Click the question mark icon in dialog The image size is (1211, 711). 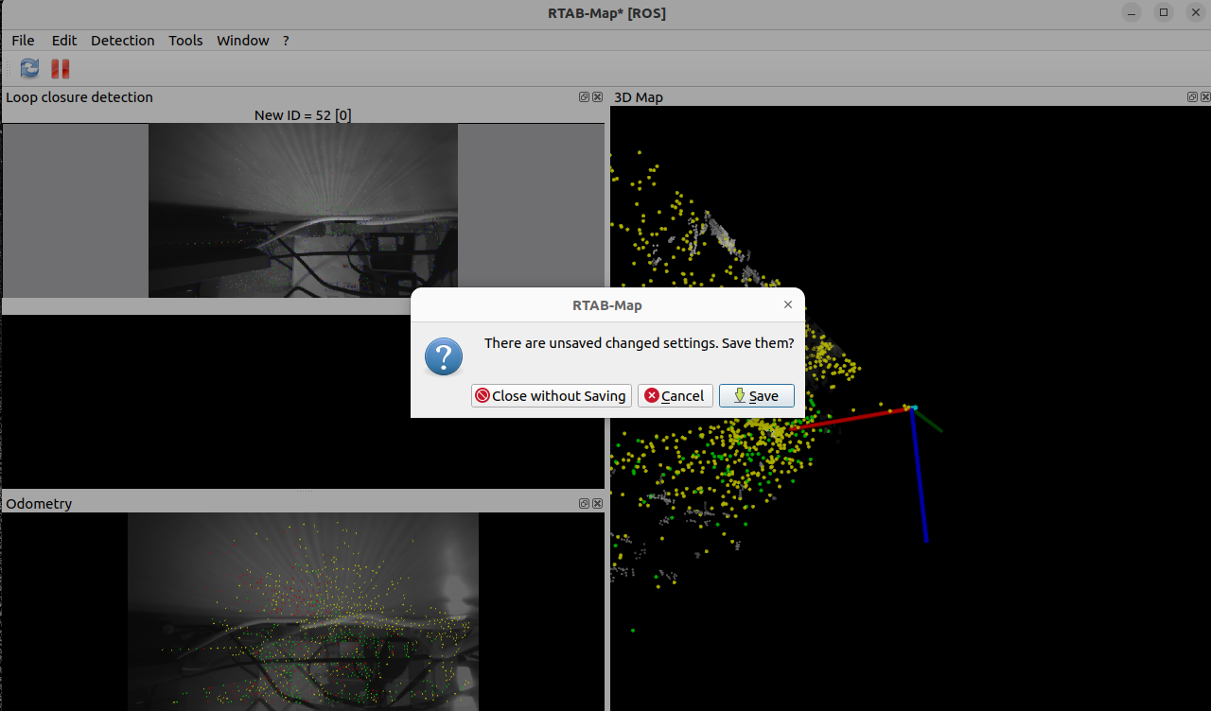[x=444, y=356]
